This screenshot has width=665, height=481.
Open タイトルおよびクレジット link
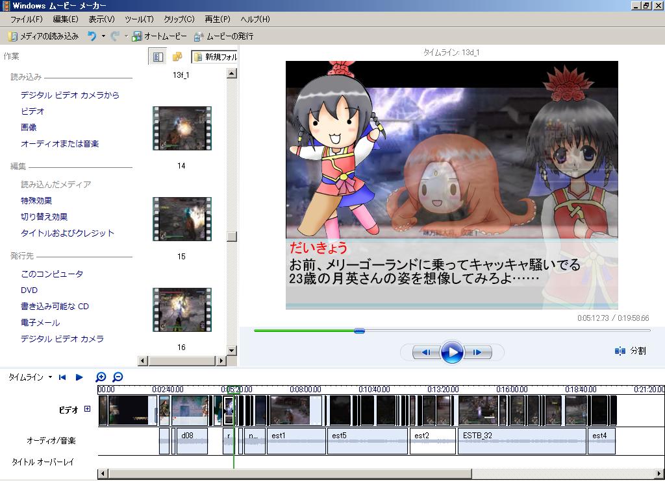pyautogui.click(x=68, y=233)
